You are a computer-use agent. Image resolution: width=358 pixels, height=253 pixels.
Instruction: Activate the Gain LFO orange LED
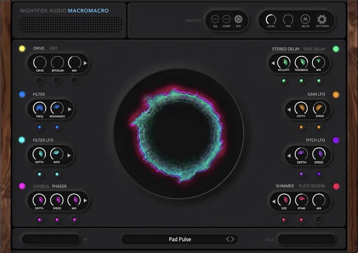click(x=336, y=94)
